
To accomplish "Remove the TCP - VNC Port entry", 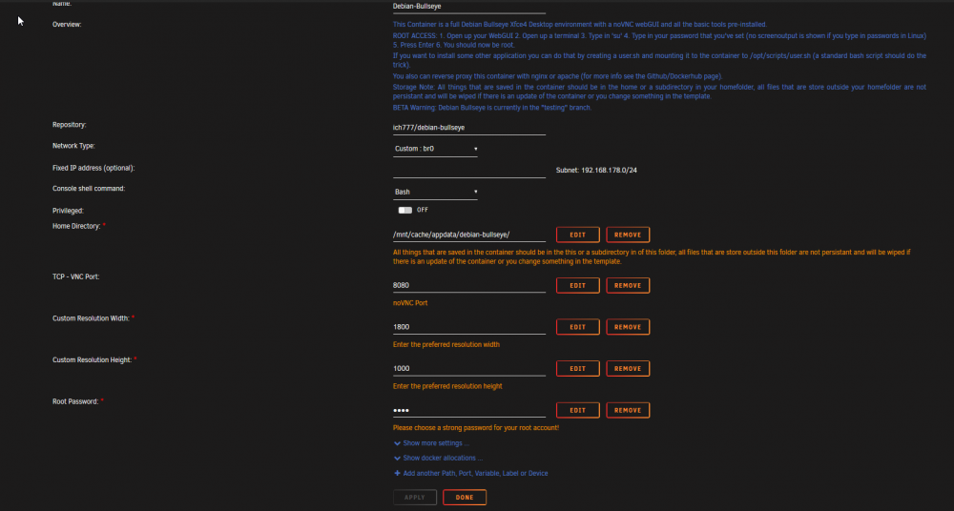I will click(x=628, y=285).
